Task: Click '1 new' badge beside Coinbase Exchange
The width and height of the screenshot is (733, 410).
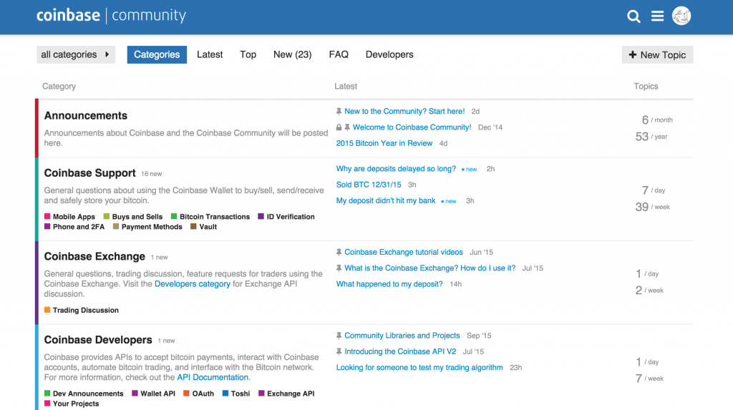Action: [159, 257]
